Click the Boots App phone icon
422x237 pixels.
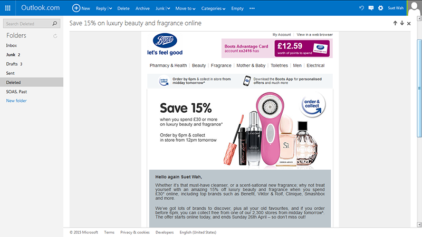click(247, 81)
